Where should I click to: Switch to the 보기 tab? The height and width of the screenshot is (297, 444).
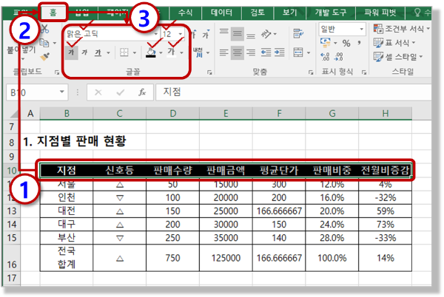click(289, 13)
